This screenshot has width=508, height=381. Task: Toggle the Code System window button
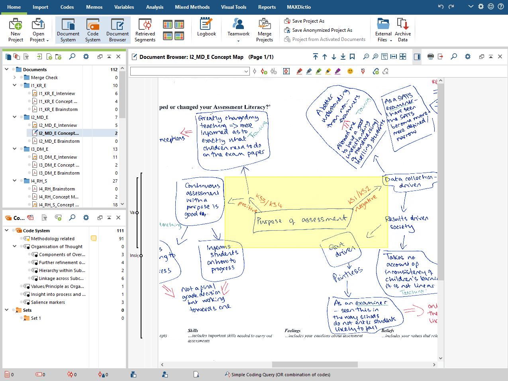(93, 29)
